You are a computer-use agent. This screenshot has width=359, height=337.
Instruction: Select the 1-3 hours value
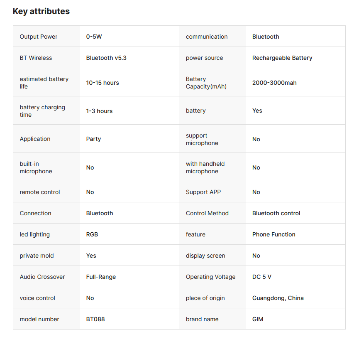click(x=99, y=111)
